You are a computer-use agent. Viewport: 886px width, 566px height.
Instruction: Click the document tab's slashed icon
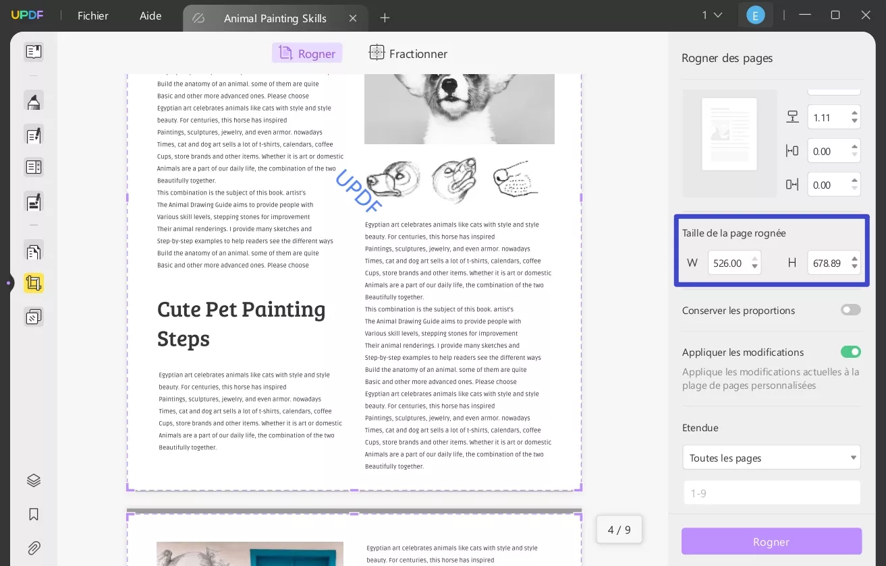coord(198,18)
